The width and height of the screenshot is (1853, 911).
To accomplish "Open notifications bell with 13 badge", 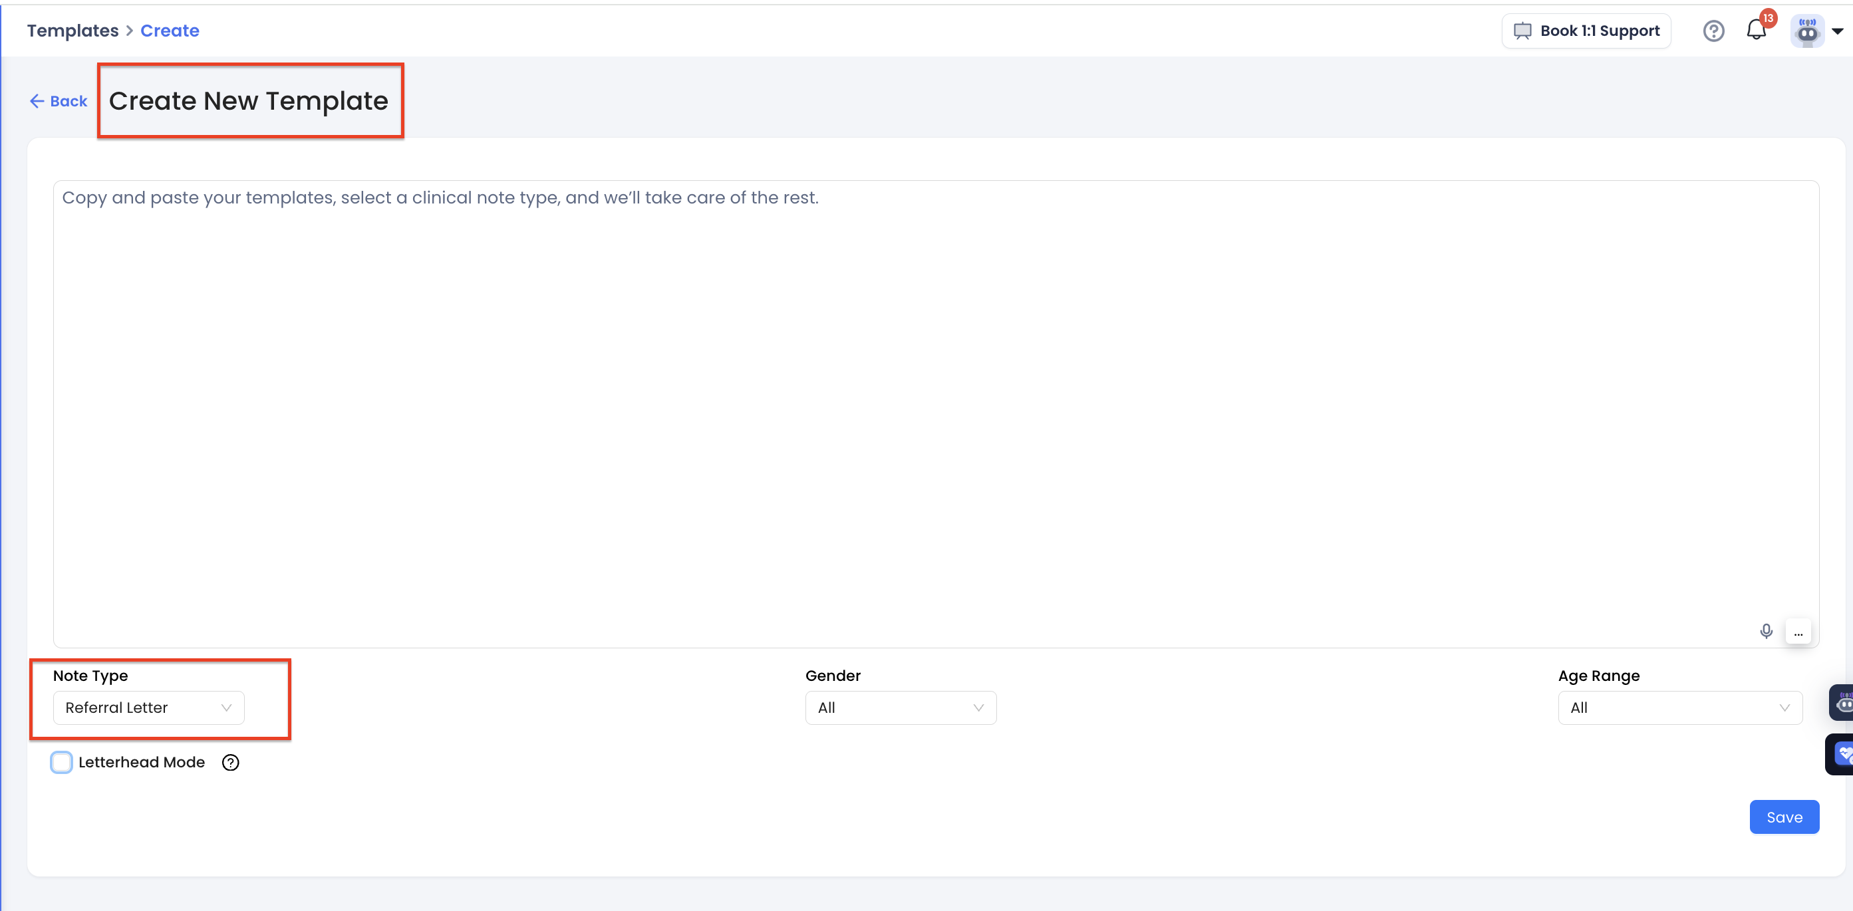I will 1756,30.
